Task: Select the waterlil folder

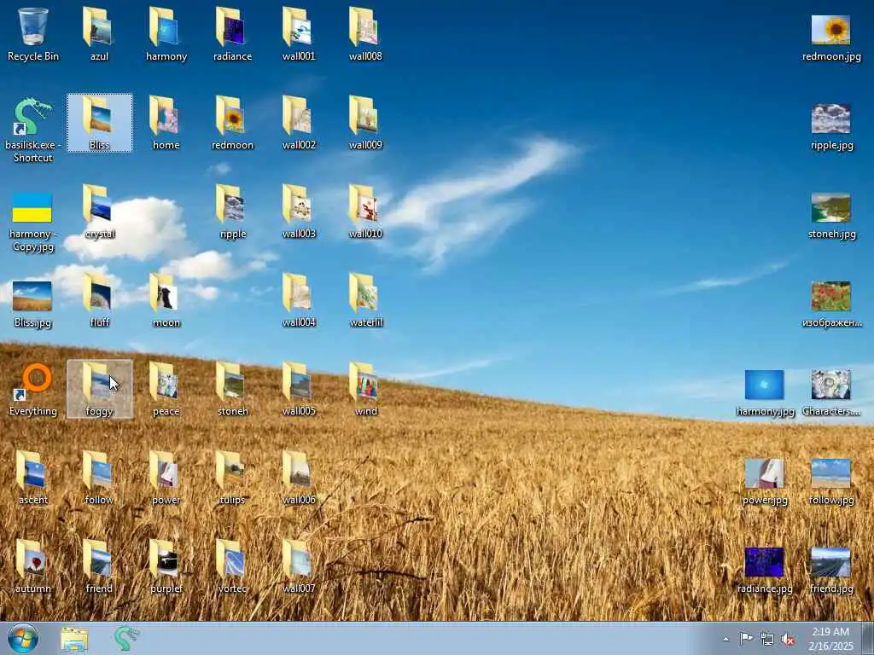Action: click(365, 300)
